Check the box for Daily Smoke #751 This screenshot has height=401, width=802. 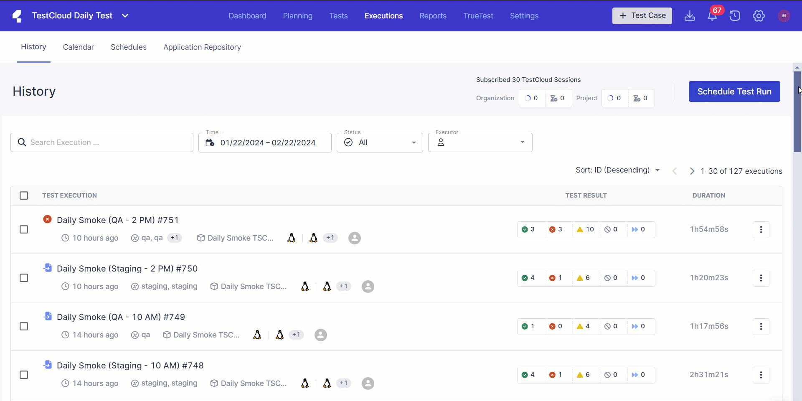24,229
